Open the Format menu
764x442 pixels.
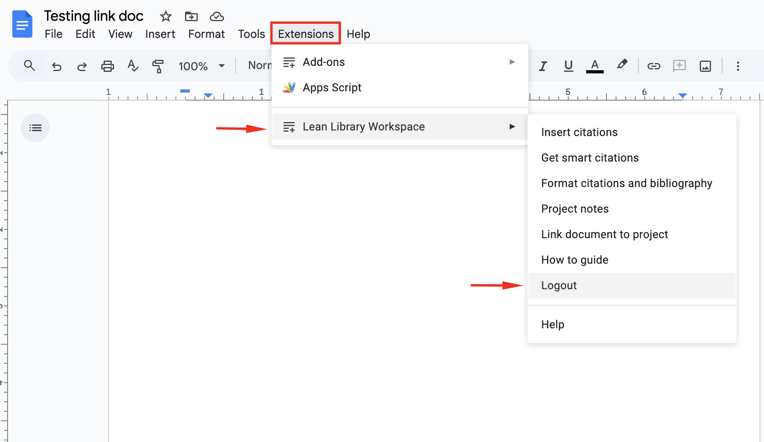207,34
